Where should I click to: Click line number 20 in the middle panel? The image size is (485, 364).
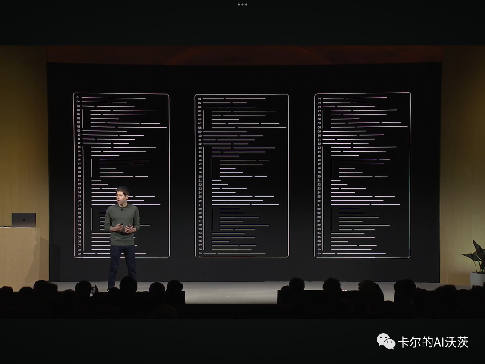(200, 176)
